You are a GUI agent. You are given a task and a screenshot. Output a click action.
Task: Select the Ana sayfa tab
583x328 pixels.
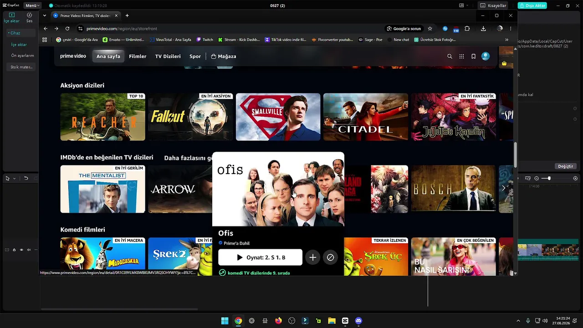point(108,56)
